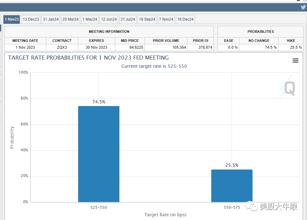
Task: Click the Probability y-axis title
Action: click(12, 137)
